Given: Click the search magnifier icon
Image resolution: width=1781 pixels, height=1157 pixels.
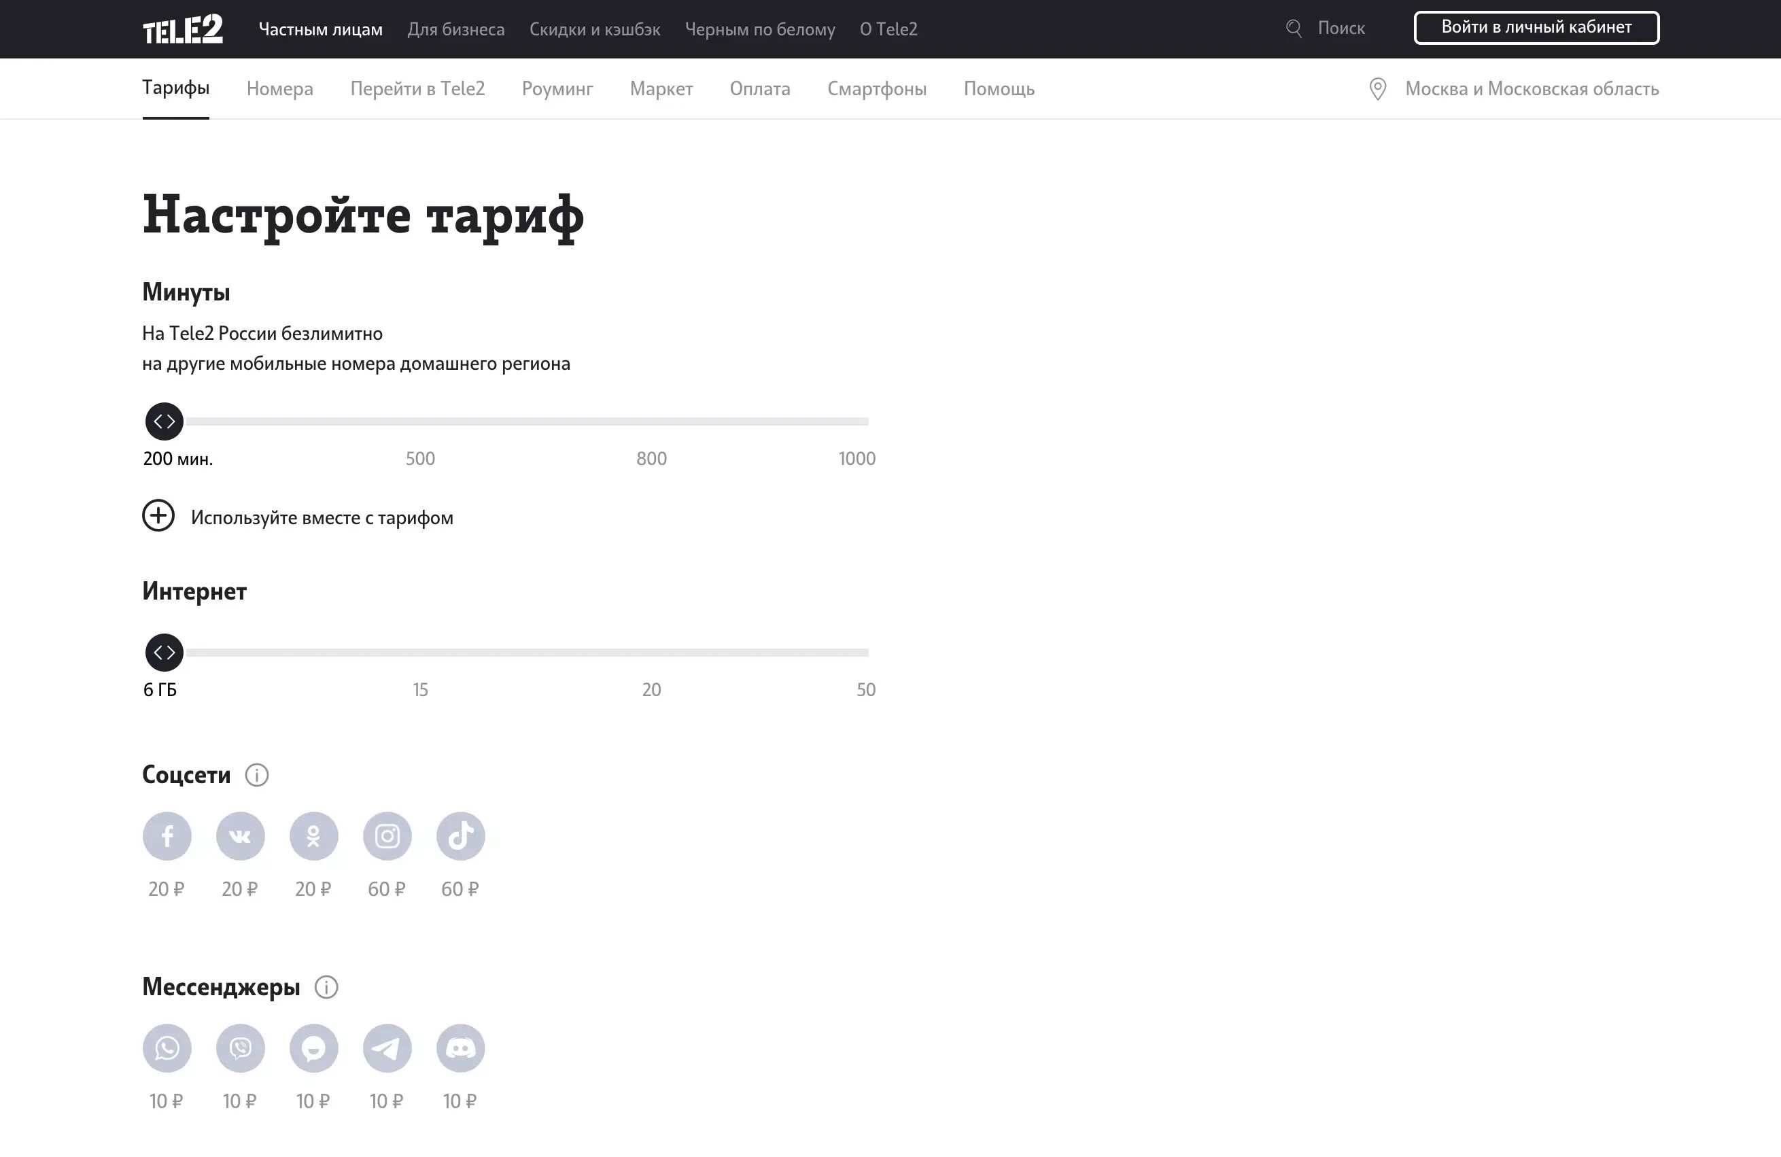Looking at the screenshot, I should pyautogui.click(x=1293, y=29).
